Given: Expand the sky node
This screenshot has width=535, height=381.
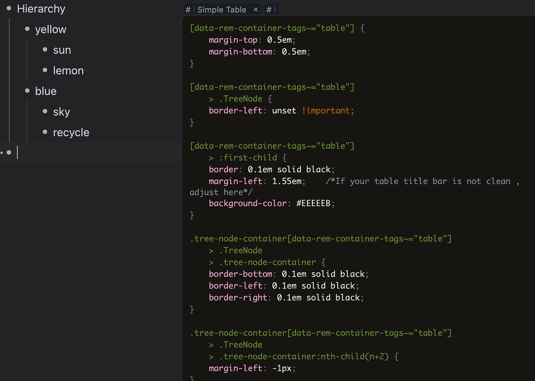Looking at the screenshot, I should pyautogui.click(x=45, y=111).
